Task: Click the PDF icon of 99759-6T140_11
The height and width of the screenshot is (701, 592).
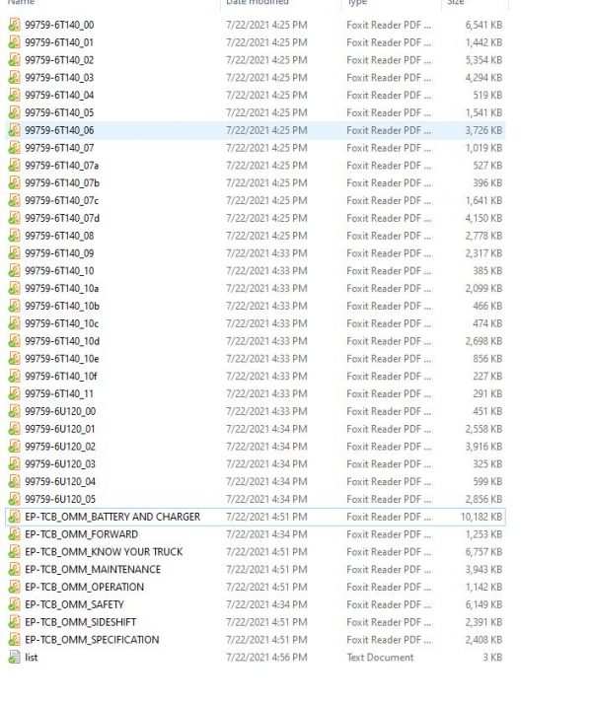Action: (x=15, y=393)
